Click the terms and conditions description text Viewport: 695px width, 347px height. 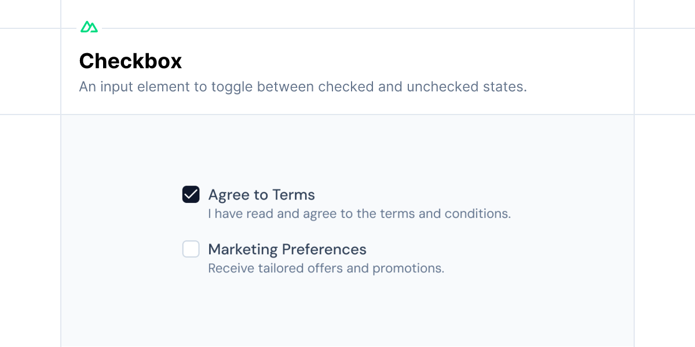[359, 213]
